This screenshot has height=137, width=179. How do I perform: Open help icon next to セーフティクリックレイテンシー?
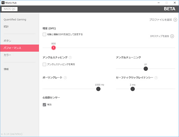156,78
